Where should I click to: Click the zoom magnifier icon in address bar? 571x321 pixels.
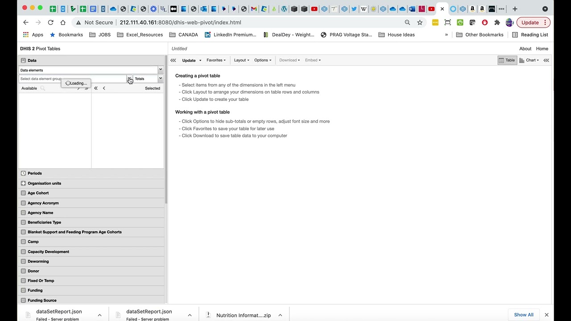pos(407,22)
